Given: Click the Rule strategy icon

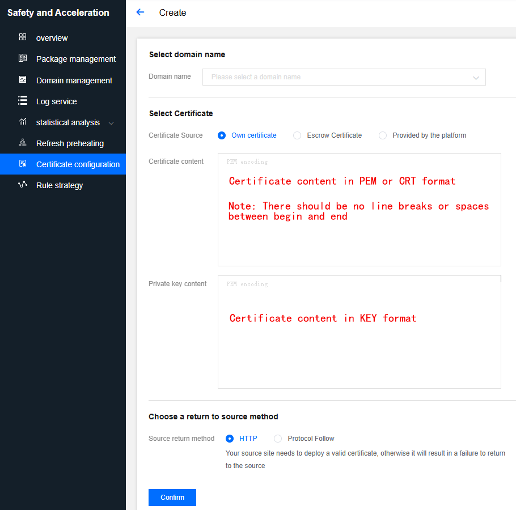Looking at the screenshot, I should pos(22,185).
